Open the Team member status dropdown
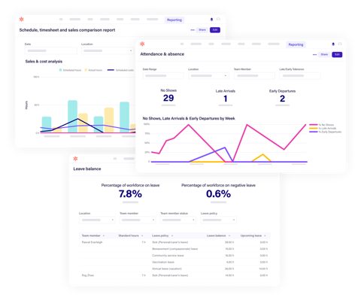Image resolution: width=361 pixels, height=301 pixels. pos(178,220)
